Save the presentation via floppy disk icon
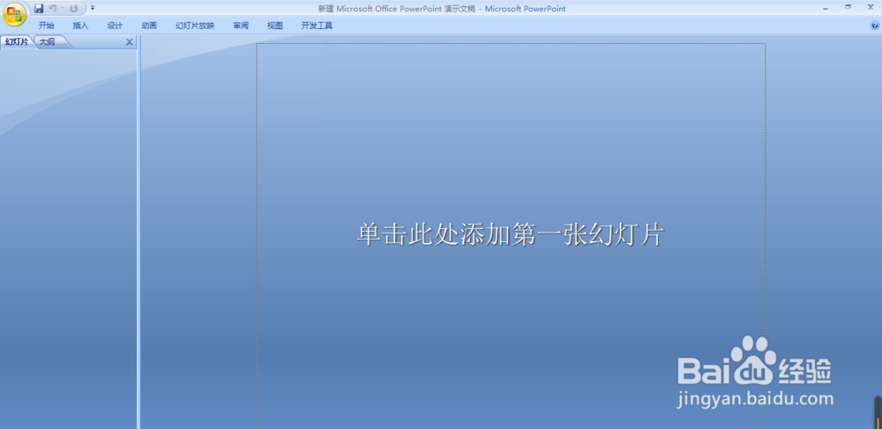This screenshot has width=882, height=429. coord(39,9)
